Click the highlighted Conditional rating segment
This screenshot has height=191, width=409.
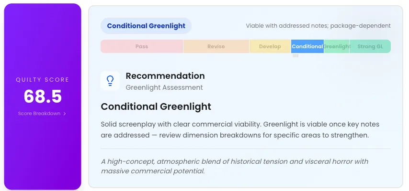point(307,46)
